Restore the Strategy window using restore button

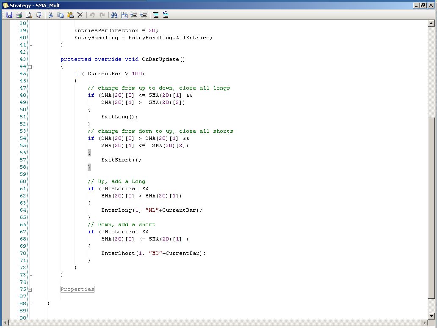423,5
